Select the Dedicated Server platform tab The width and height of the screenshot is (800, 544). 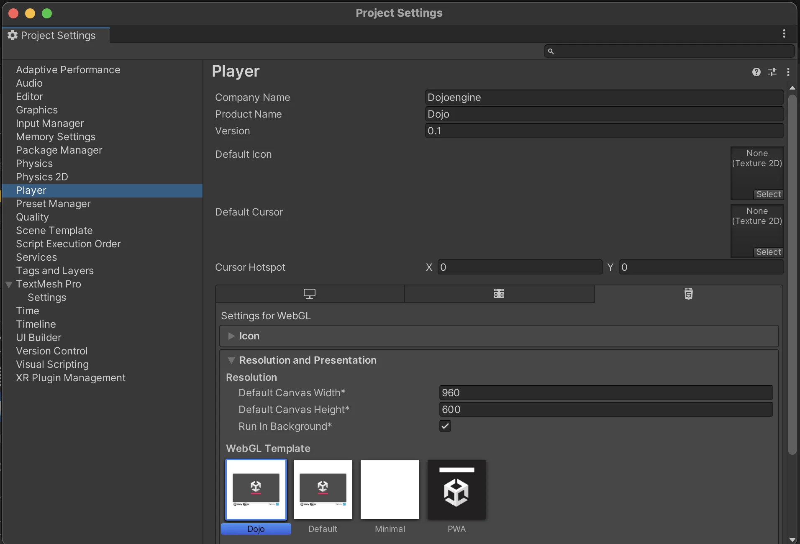click(500, 294)
